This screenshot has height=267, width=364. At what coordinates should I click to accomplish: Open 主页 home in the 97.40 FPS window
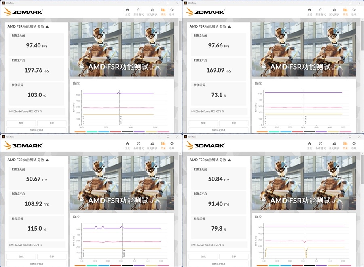127,12
